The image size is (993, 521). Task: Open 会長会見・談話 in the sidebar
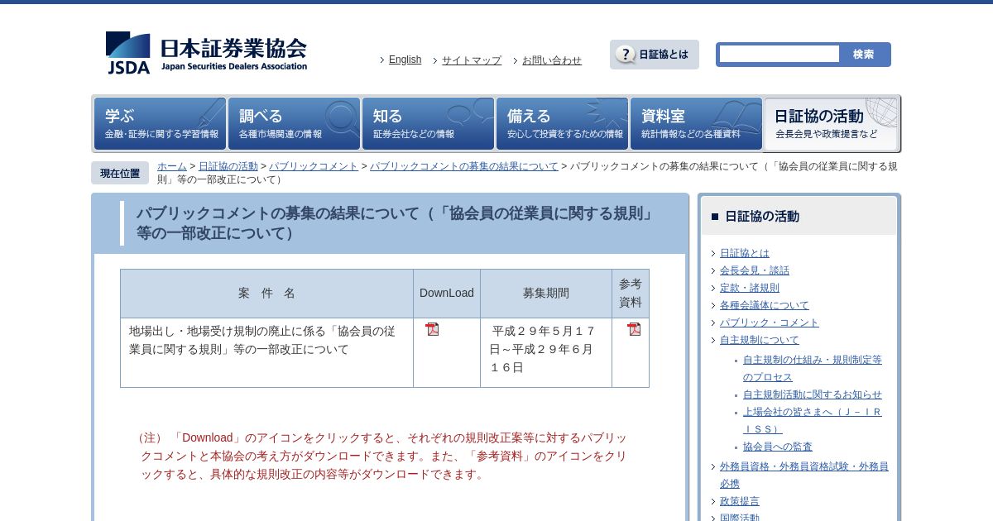[x=755, y=270]
